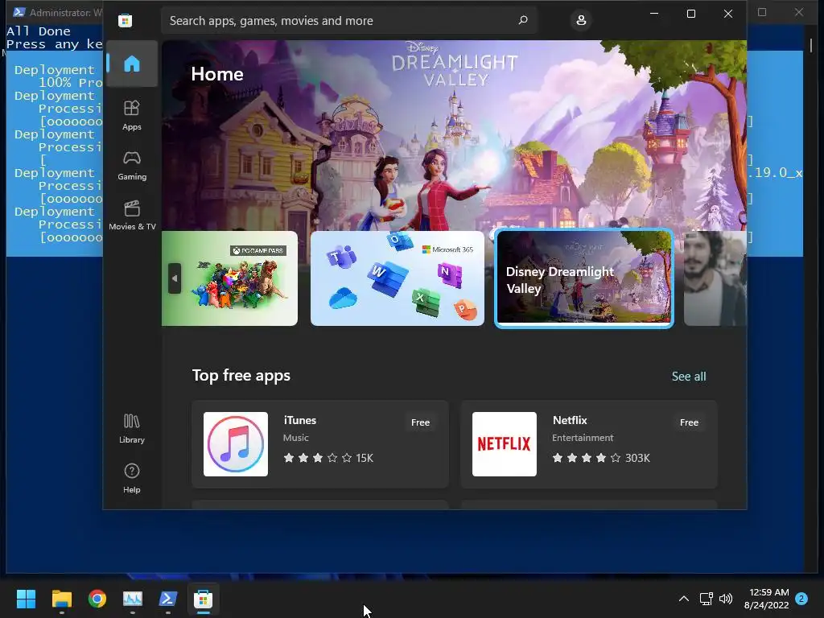Select Disney Dreamlight Valley thumbnail
The height and width of the screenshot is (618, 824).
click(x=584, y=278)
